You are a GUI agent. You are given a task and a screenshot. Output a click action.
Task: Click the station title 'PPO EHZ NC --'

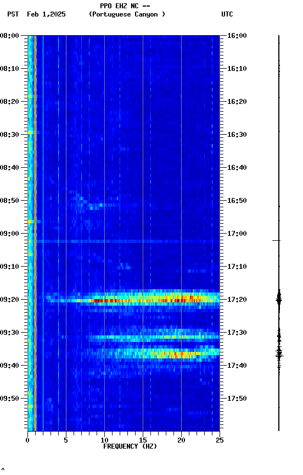tap(125, 6)
